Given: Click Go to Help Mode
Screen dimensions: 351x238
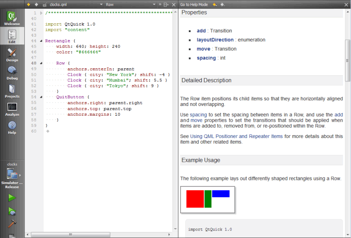Looking at the screenshot, I should 194,4.
